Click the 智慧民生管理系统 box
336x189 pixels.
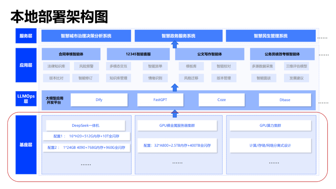pos(271,36)
